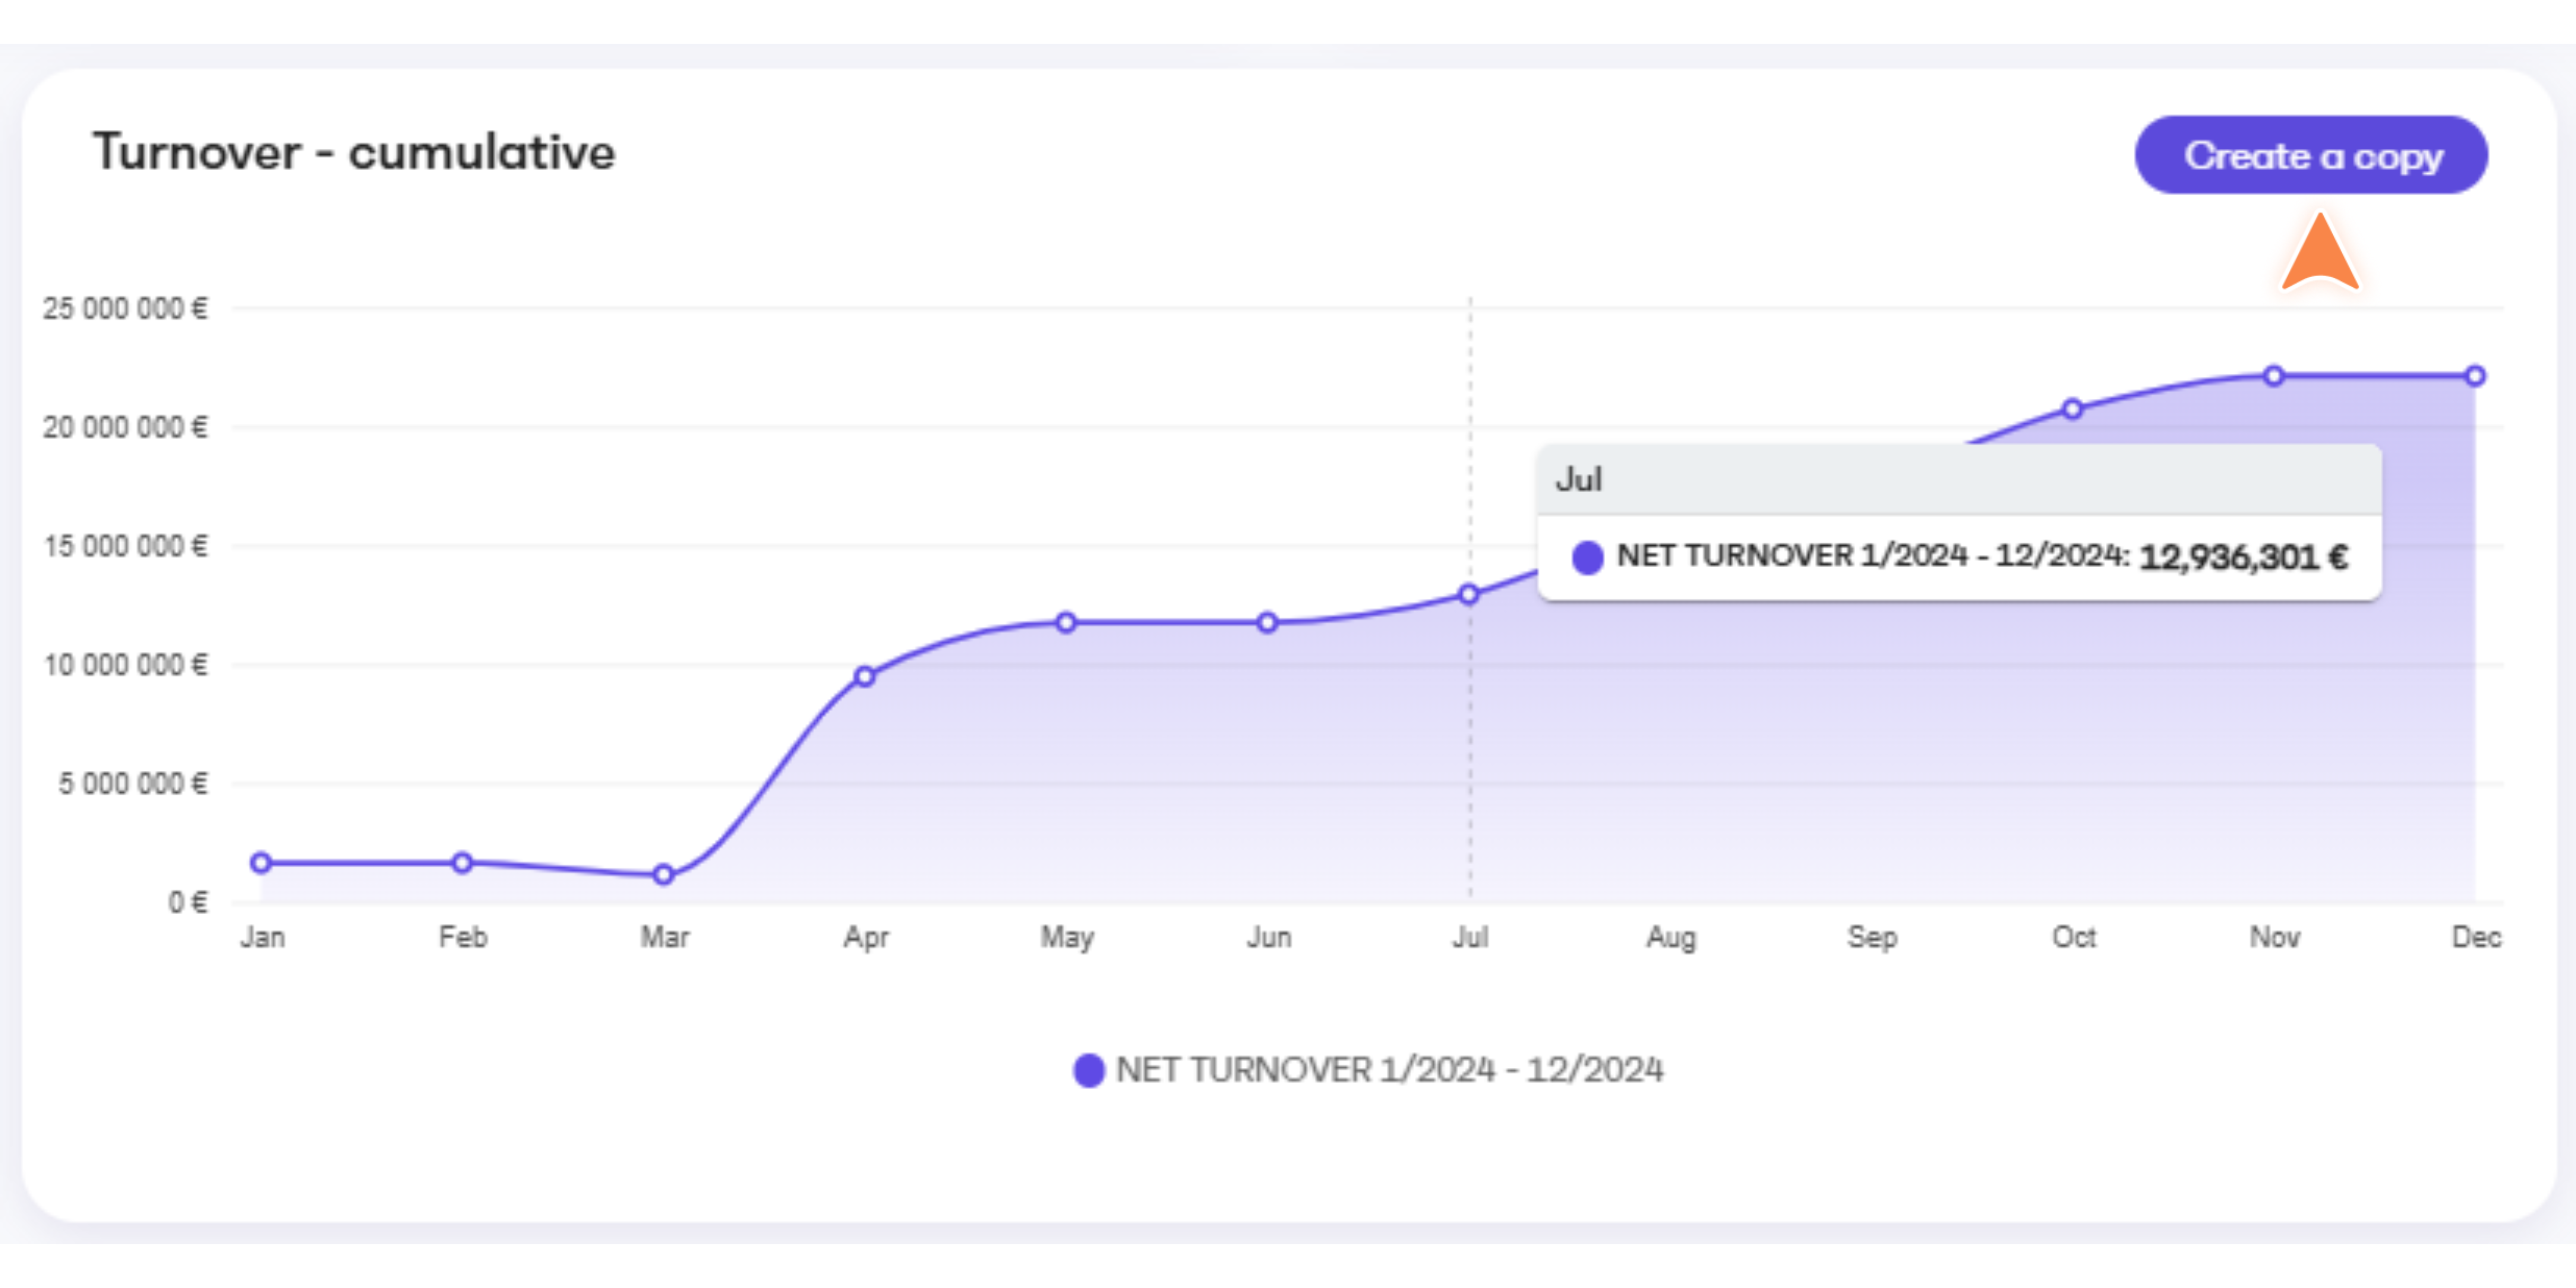Select the Oct data point on the line
This screenshot has height=1288, width=2576.
point(2073,408)
